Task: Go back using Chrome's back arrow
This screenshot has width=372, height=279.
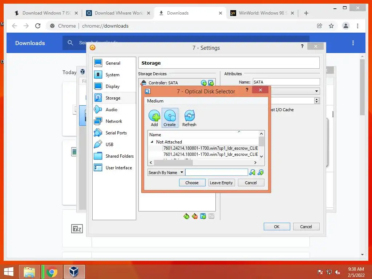Action: point(15,26)
